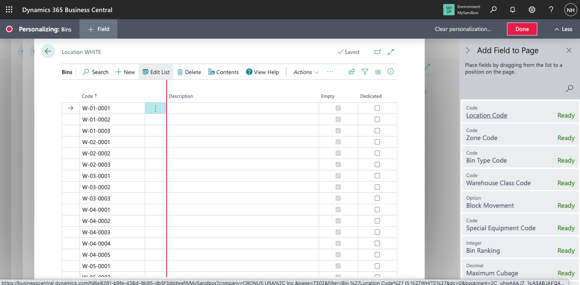Go back with the arrow button
The width and height of the screenshot is (580, 285).
pos(48,51)
